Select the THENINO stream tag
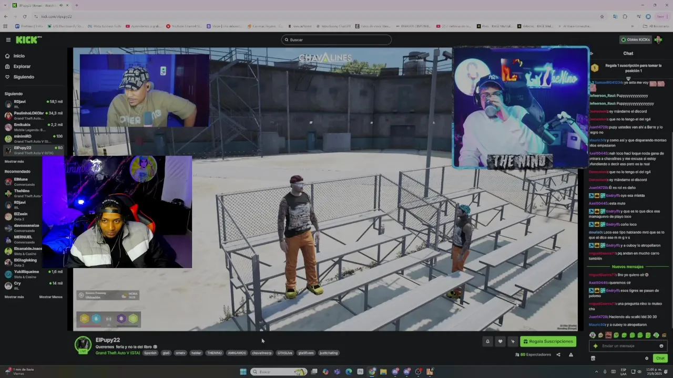This screenshot has height=378, width=673. [x=214, y=353]
